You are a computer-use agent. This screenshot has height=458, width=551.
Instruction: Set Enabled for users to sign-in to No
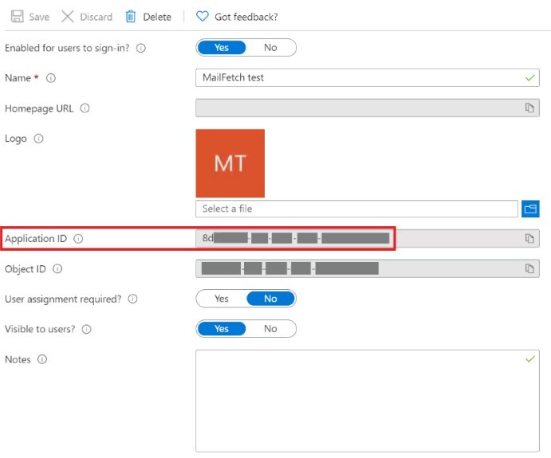[x=270, y=48]
